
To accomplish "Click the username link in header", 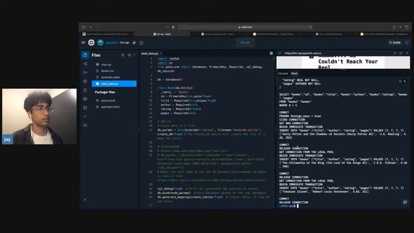I will (x=111, y=43).
